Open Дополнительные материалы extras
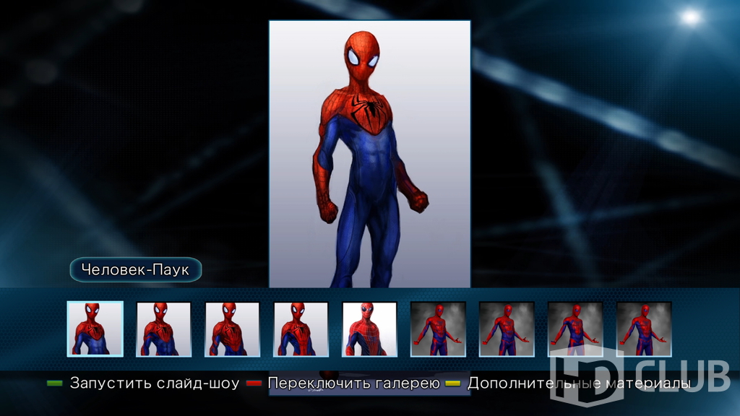The height and width of the screenshot is (416, 740). [579, 383]
